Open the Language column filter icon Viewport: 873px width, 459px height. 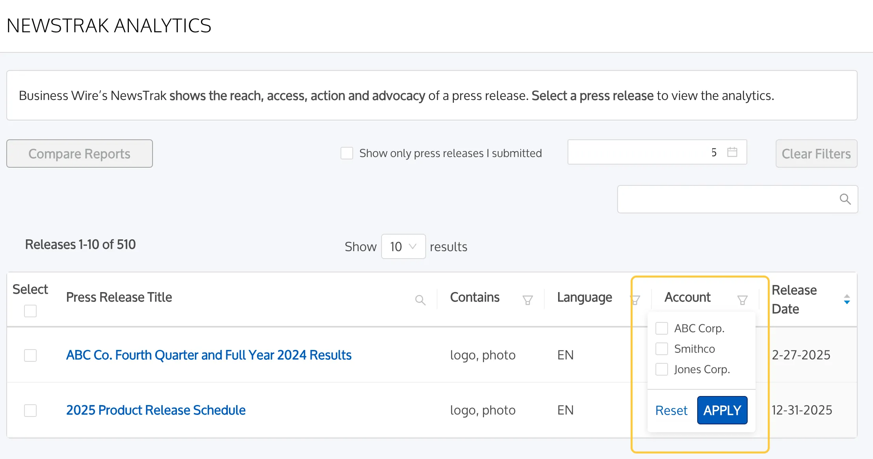[x=635, y=300]
